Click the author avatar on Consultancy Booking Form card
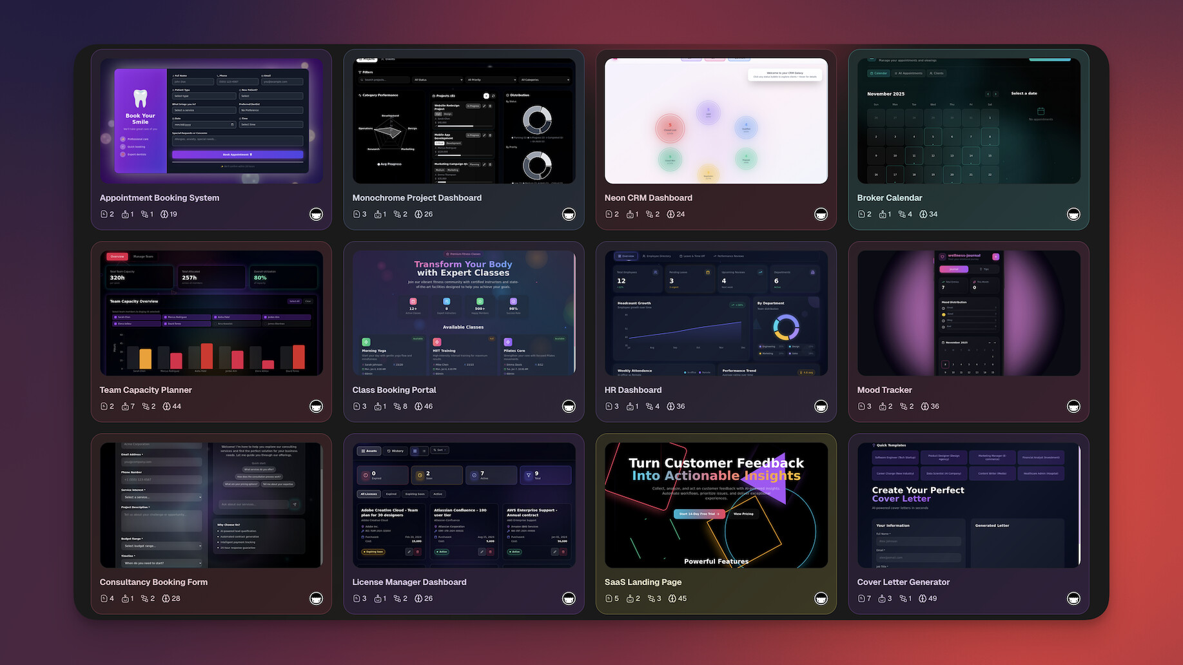Screen dimensions: 1183x665 [x=316, y=599]
